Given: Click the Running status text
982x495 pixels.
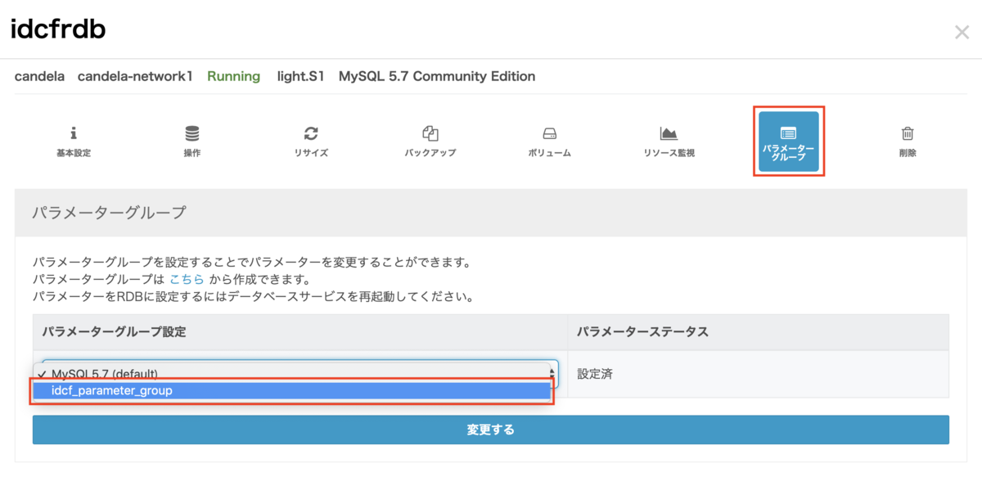Looking at the screenshot, I should click(233, 76).
